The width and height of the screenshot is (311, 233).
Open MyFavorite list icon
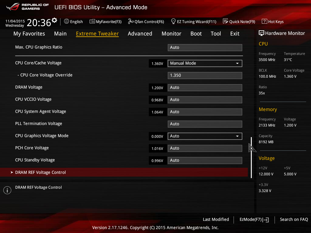point(92,22)
